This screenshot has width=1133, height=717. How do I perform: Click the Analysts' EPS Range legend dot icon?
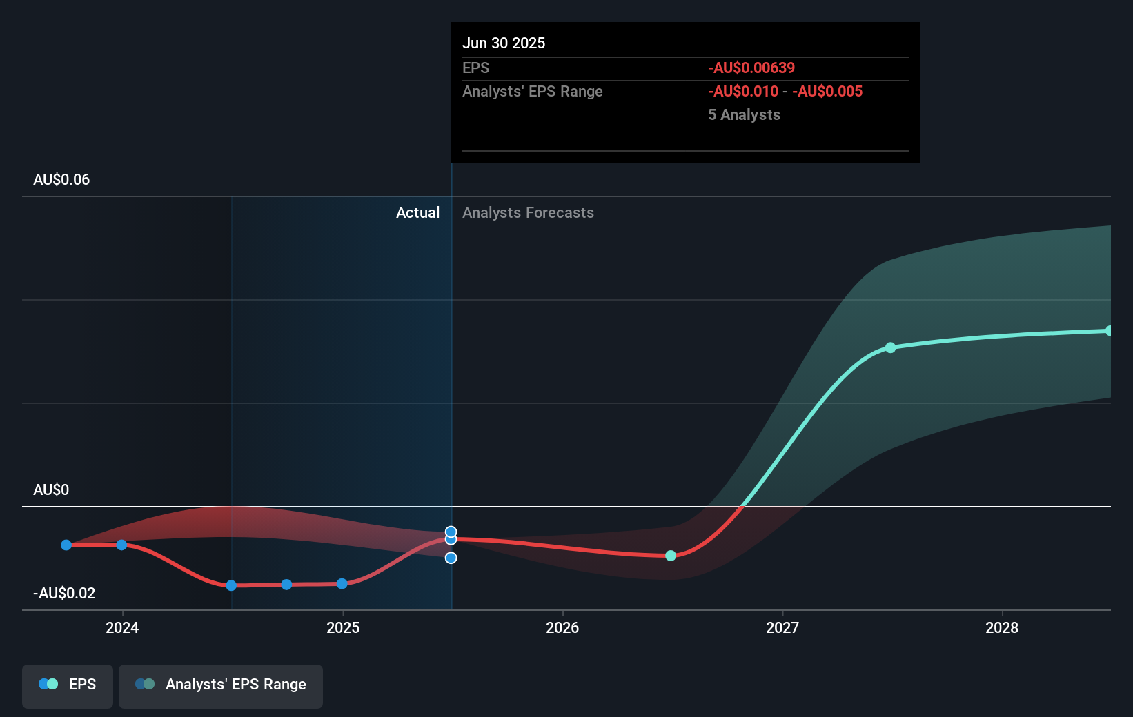pyautogui.click(x=145, y=684)
